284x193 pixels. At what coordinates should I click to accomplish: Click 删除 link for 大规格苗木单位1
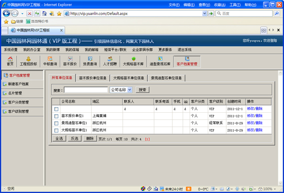point(259,130)
